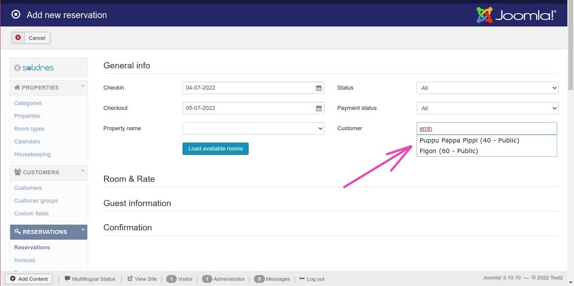Choose Figon (60 - Public) suggestion
The width and height of the screenshot is (574, 286).
[449, 151]
